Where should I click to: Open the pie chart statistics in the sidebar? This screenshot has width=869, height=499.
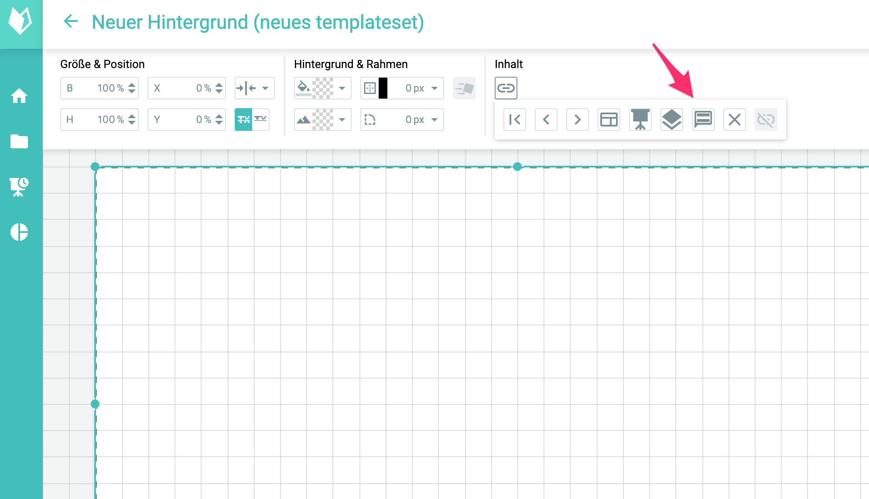(x=19, y=232)
